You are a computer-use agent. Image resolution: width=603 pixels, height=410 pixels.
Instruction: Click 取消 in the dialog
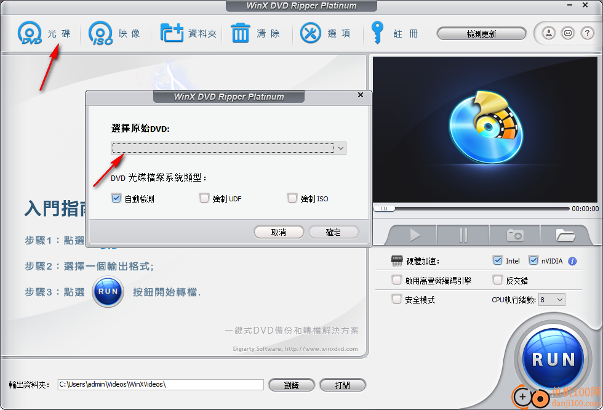click(x=279, y=232)
